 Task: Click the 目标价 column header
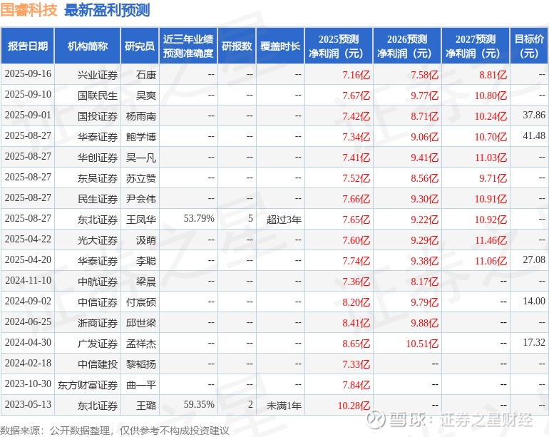pyautogui.click(x=529, y=46)
